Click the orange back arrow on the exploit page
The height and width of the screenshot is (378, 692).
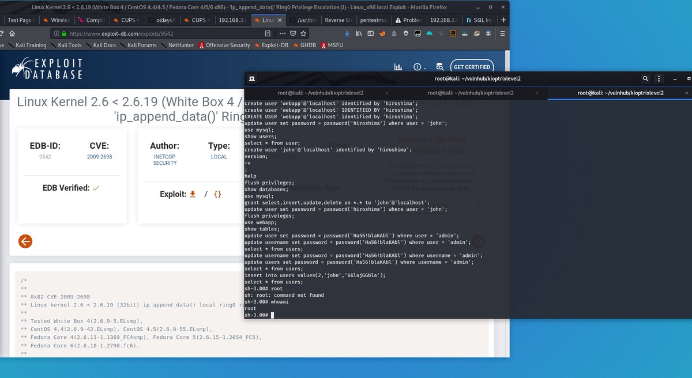(25, 241)
